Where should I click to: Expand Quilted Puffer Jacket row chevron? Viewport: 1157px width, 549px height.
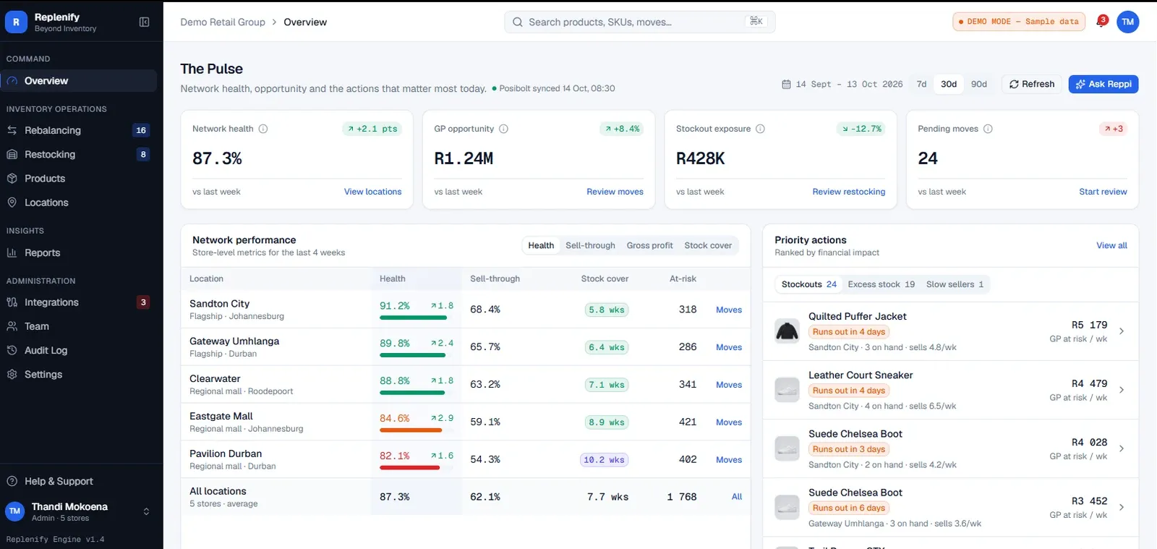click(1122, 331)
